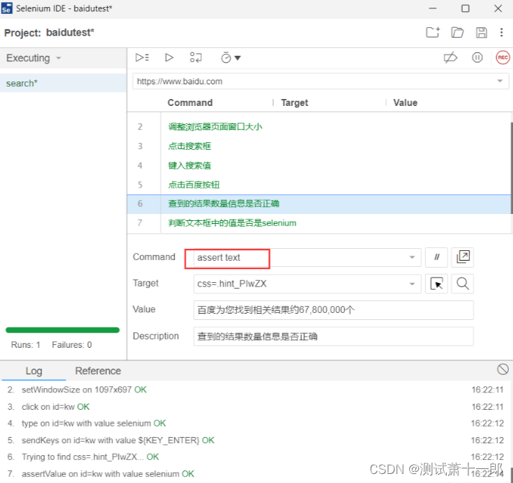Screen dimensions: 513x483
Task: Save the project icon
Action: click(x=481, y=32)
